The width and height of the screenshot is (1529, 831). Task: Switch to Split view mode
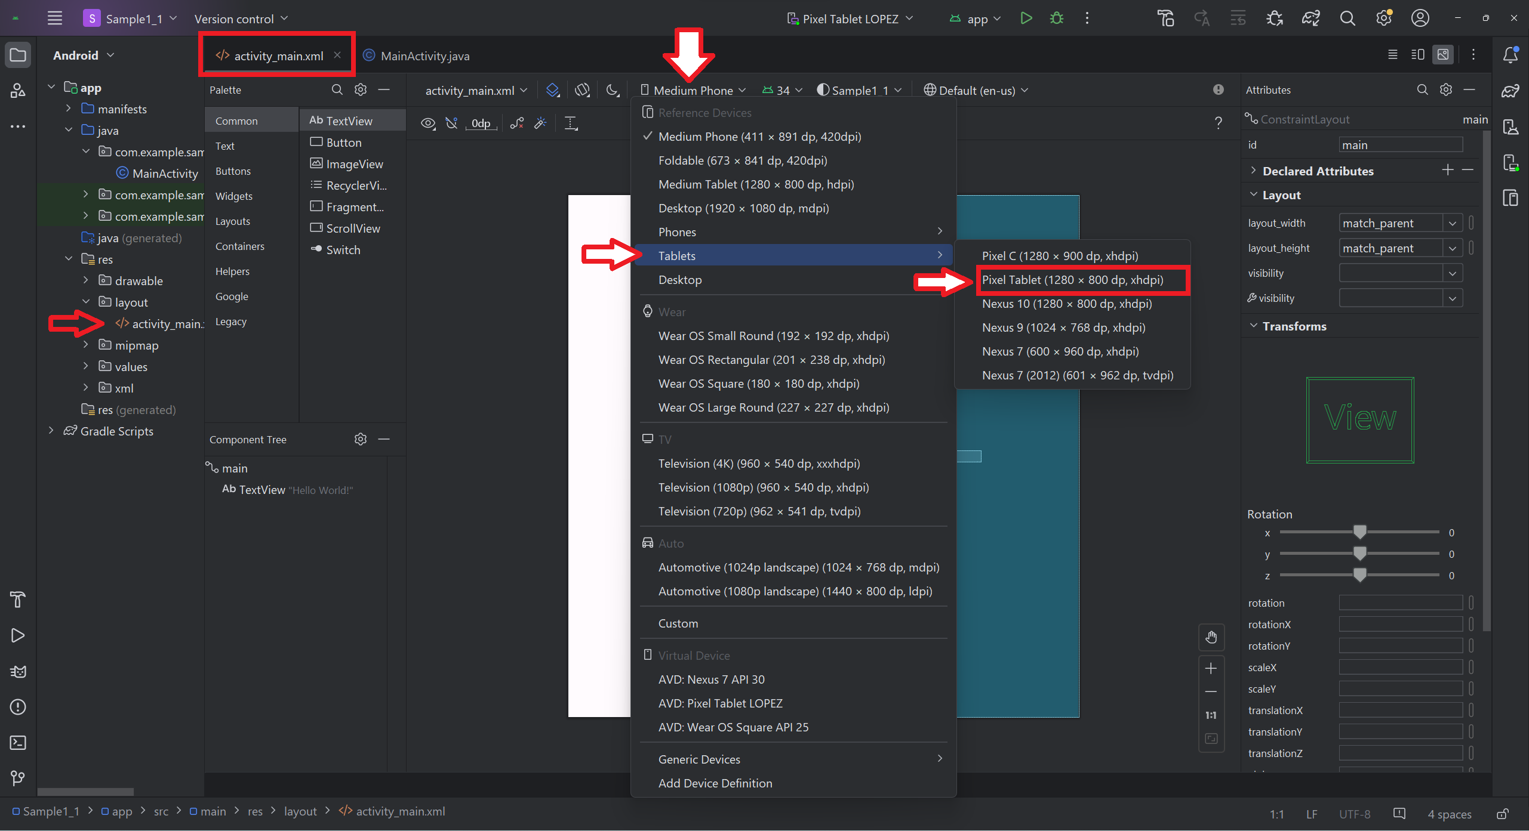coord(1418,55)
